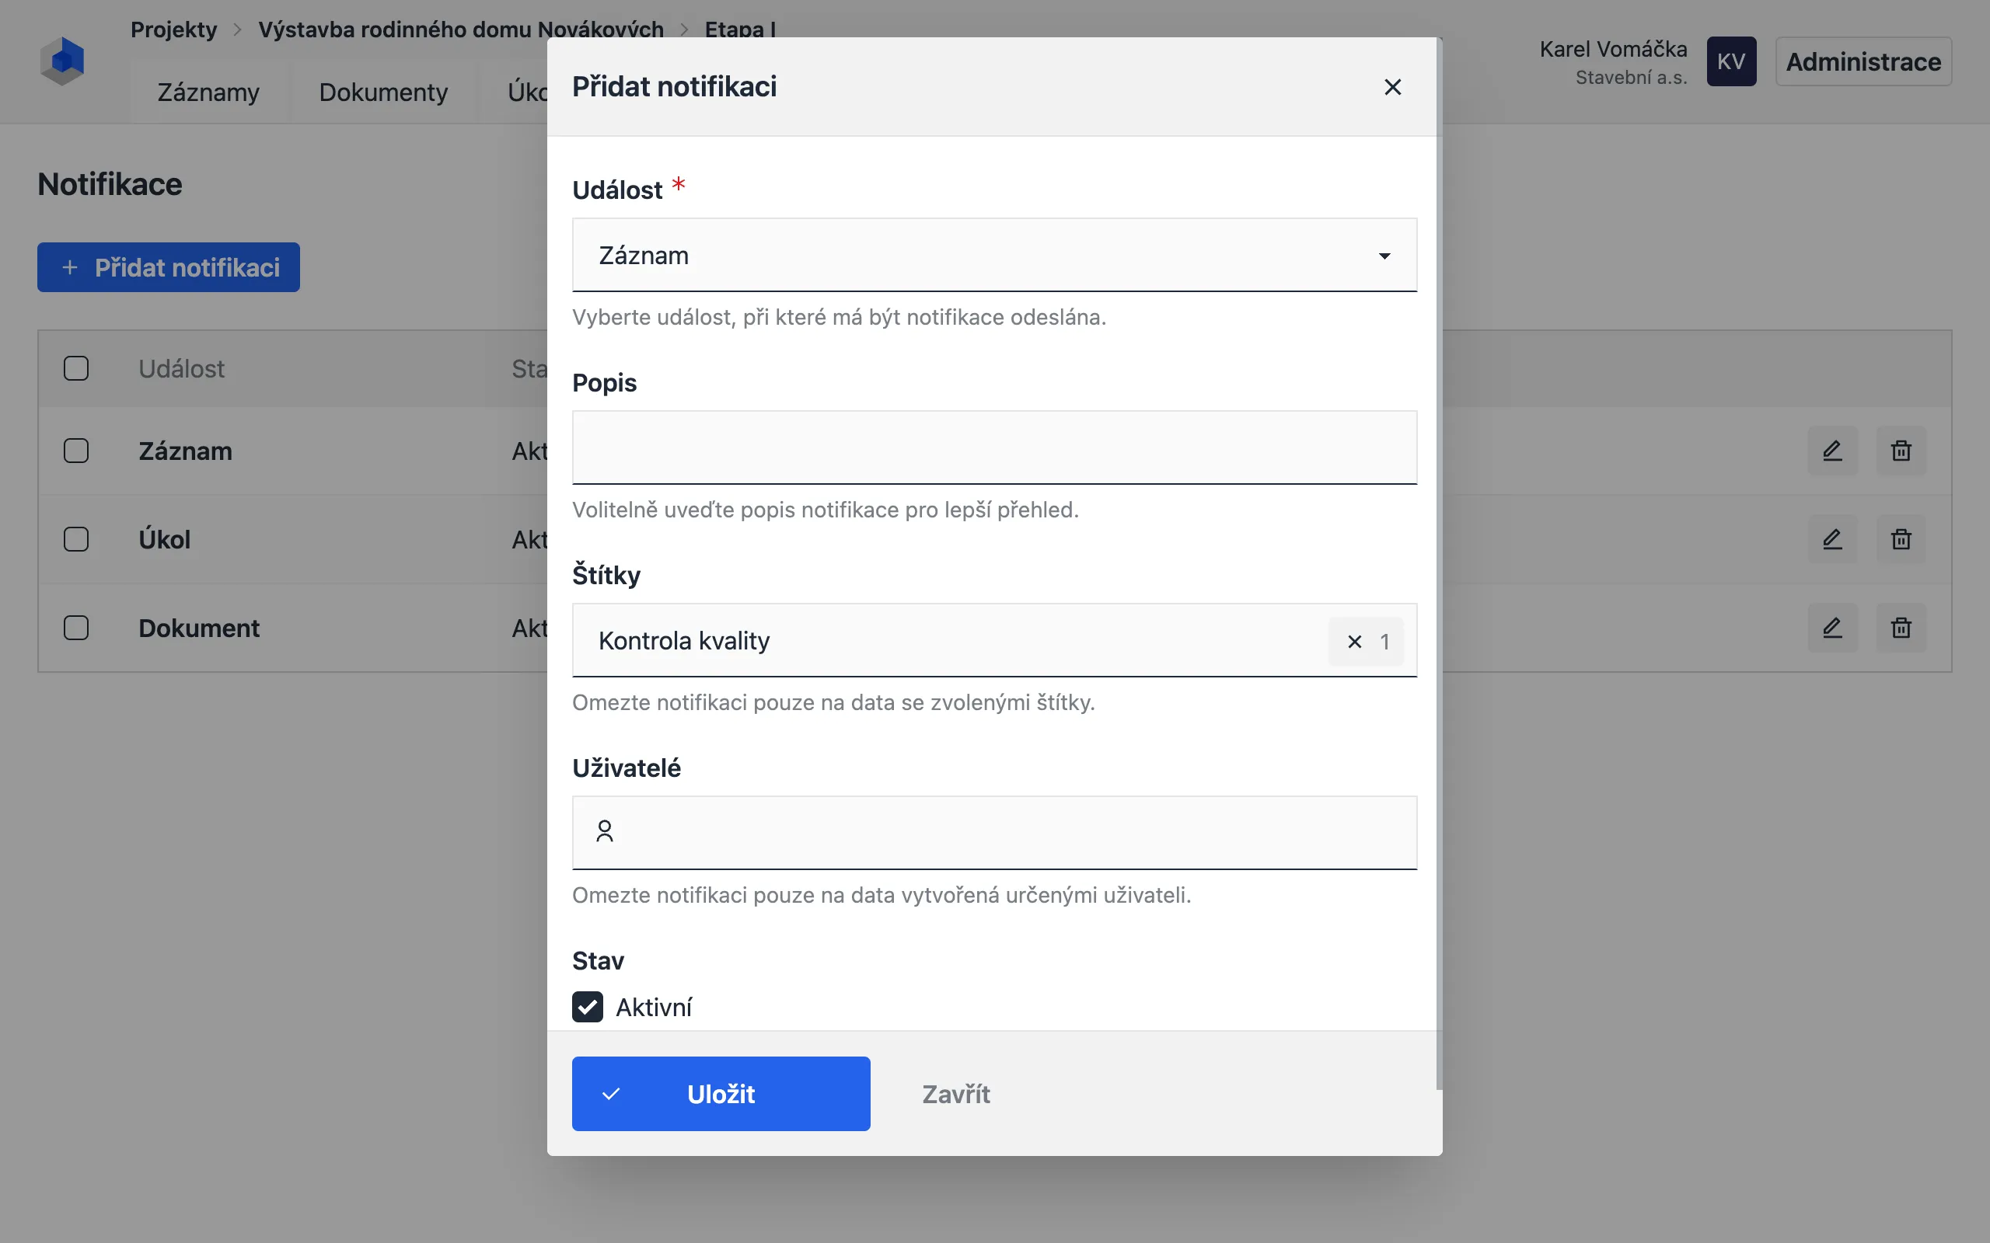Open the Uživatelé user picker field
The width and height of the screenshot is (1990, 1243).
point(994,833)
